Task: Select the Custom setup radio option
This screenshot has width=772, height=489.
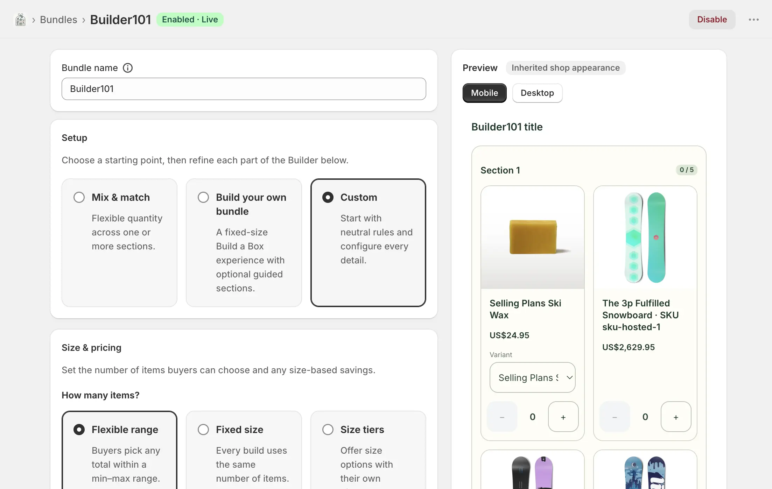Action: pyautogui.click(x=368, y=243)
